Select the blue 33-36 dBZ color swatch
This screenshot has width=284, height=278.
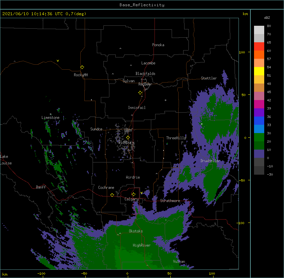click(259, 121)
